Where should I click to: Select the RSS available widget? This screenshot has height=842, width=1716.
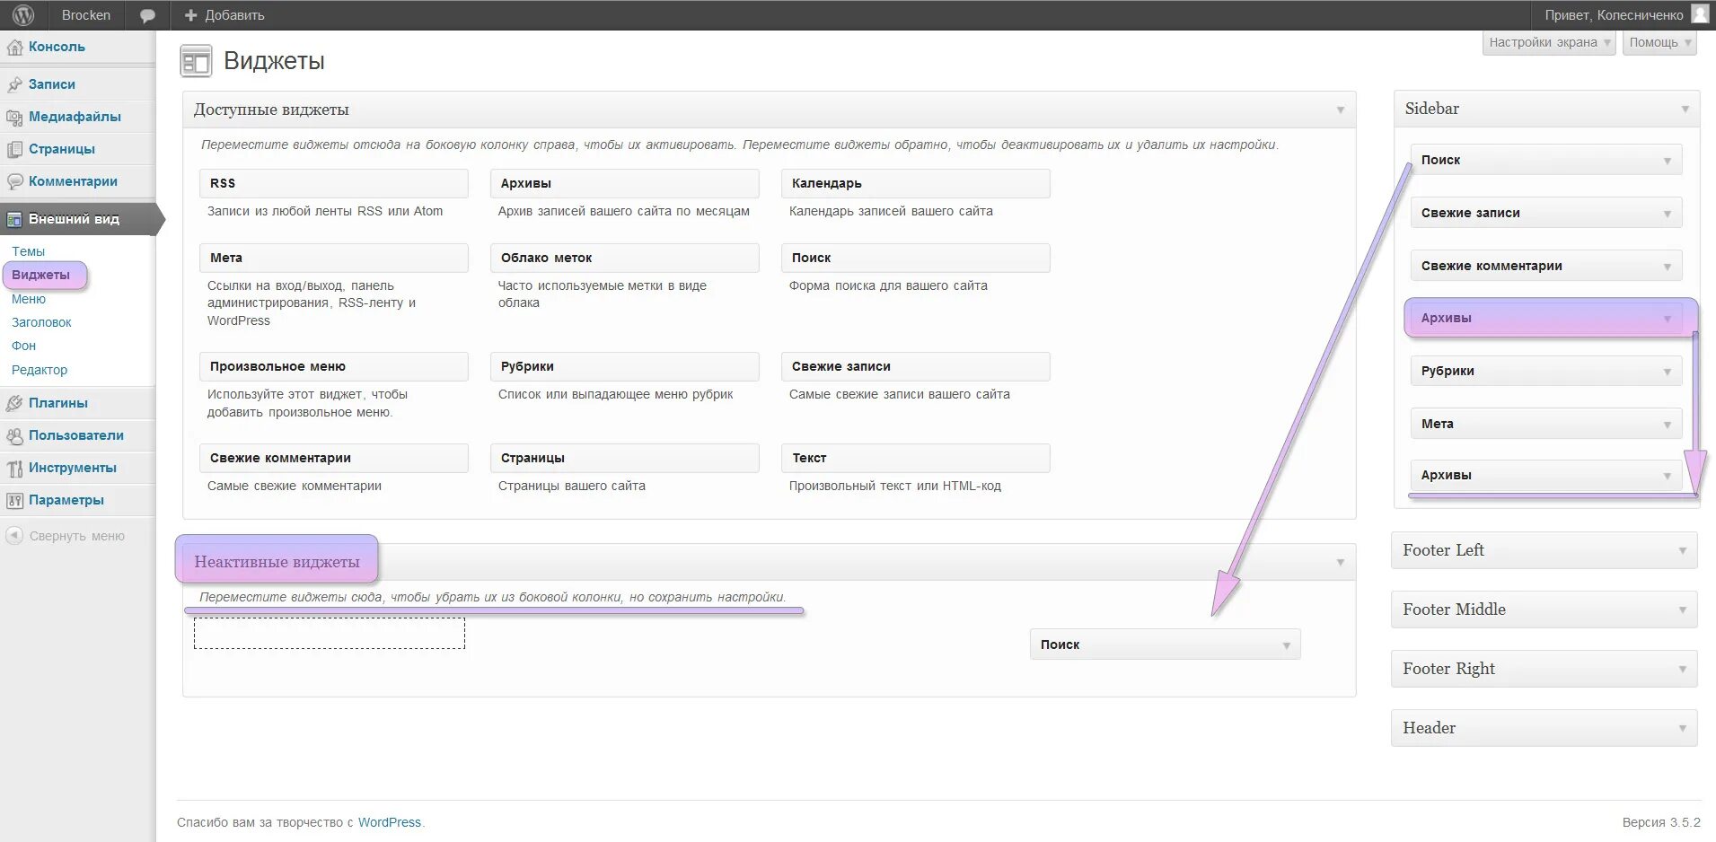[333, 183]
